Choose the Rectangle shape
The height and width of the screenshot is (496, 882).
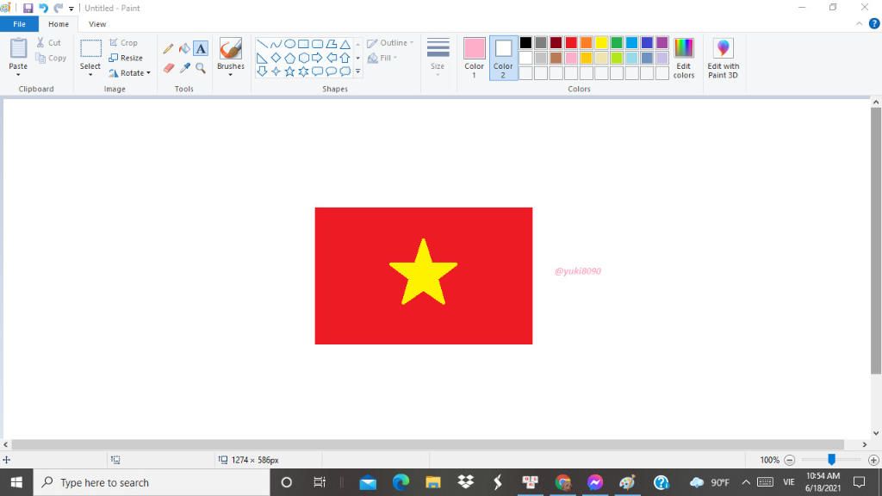(x=303, y=44)
